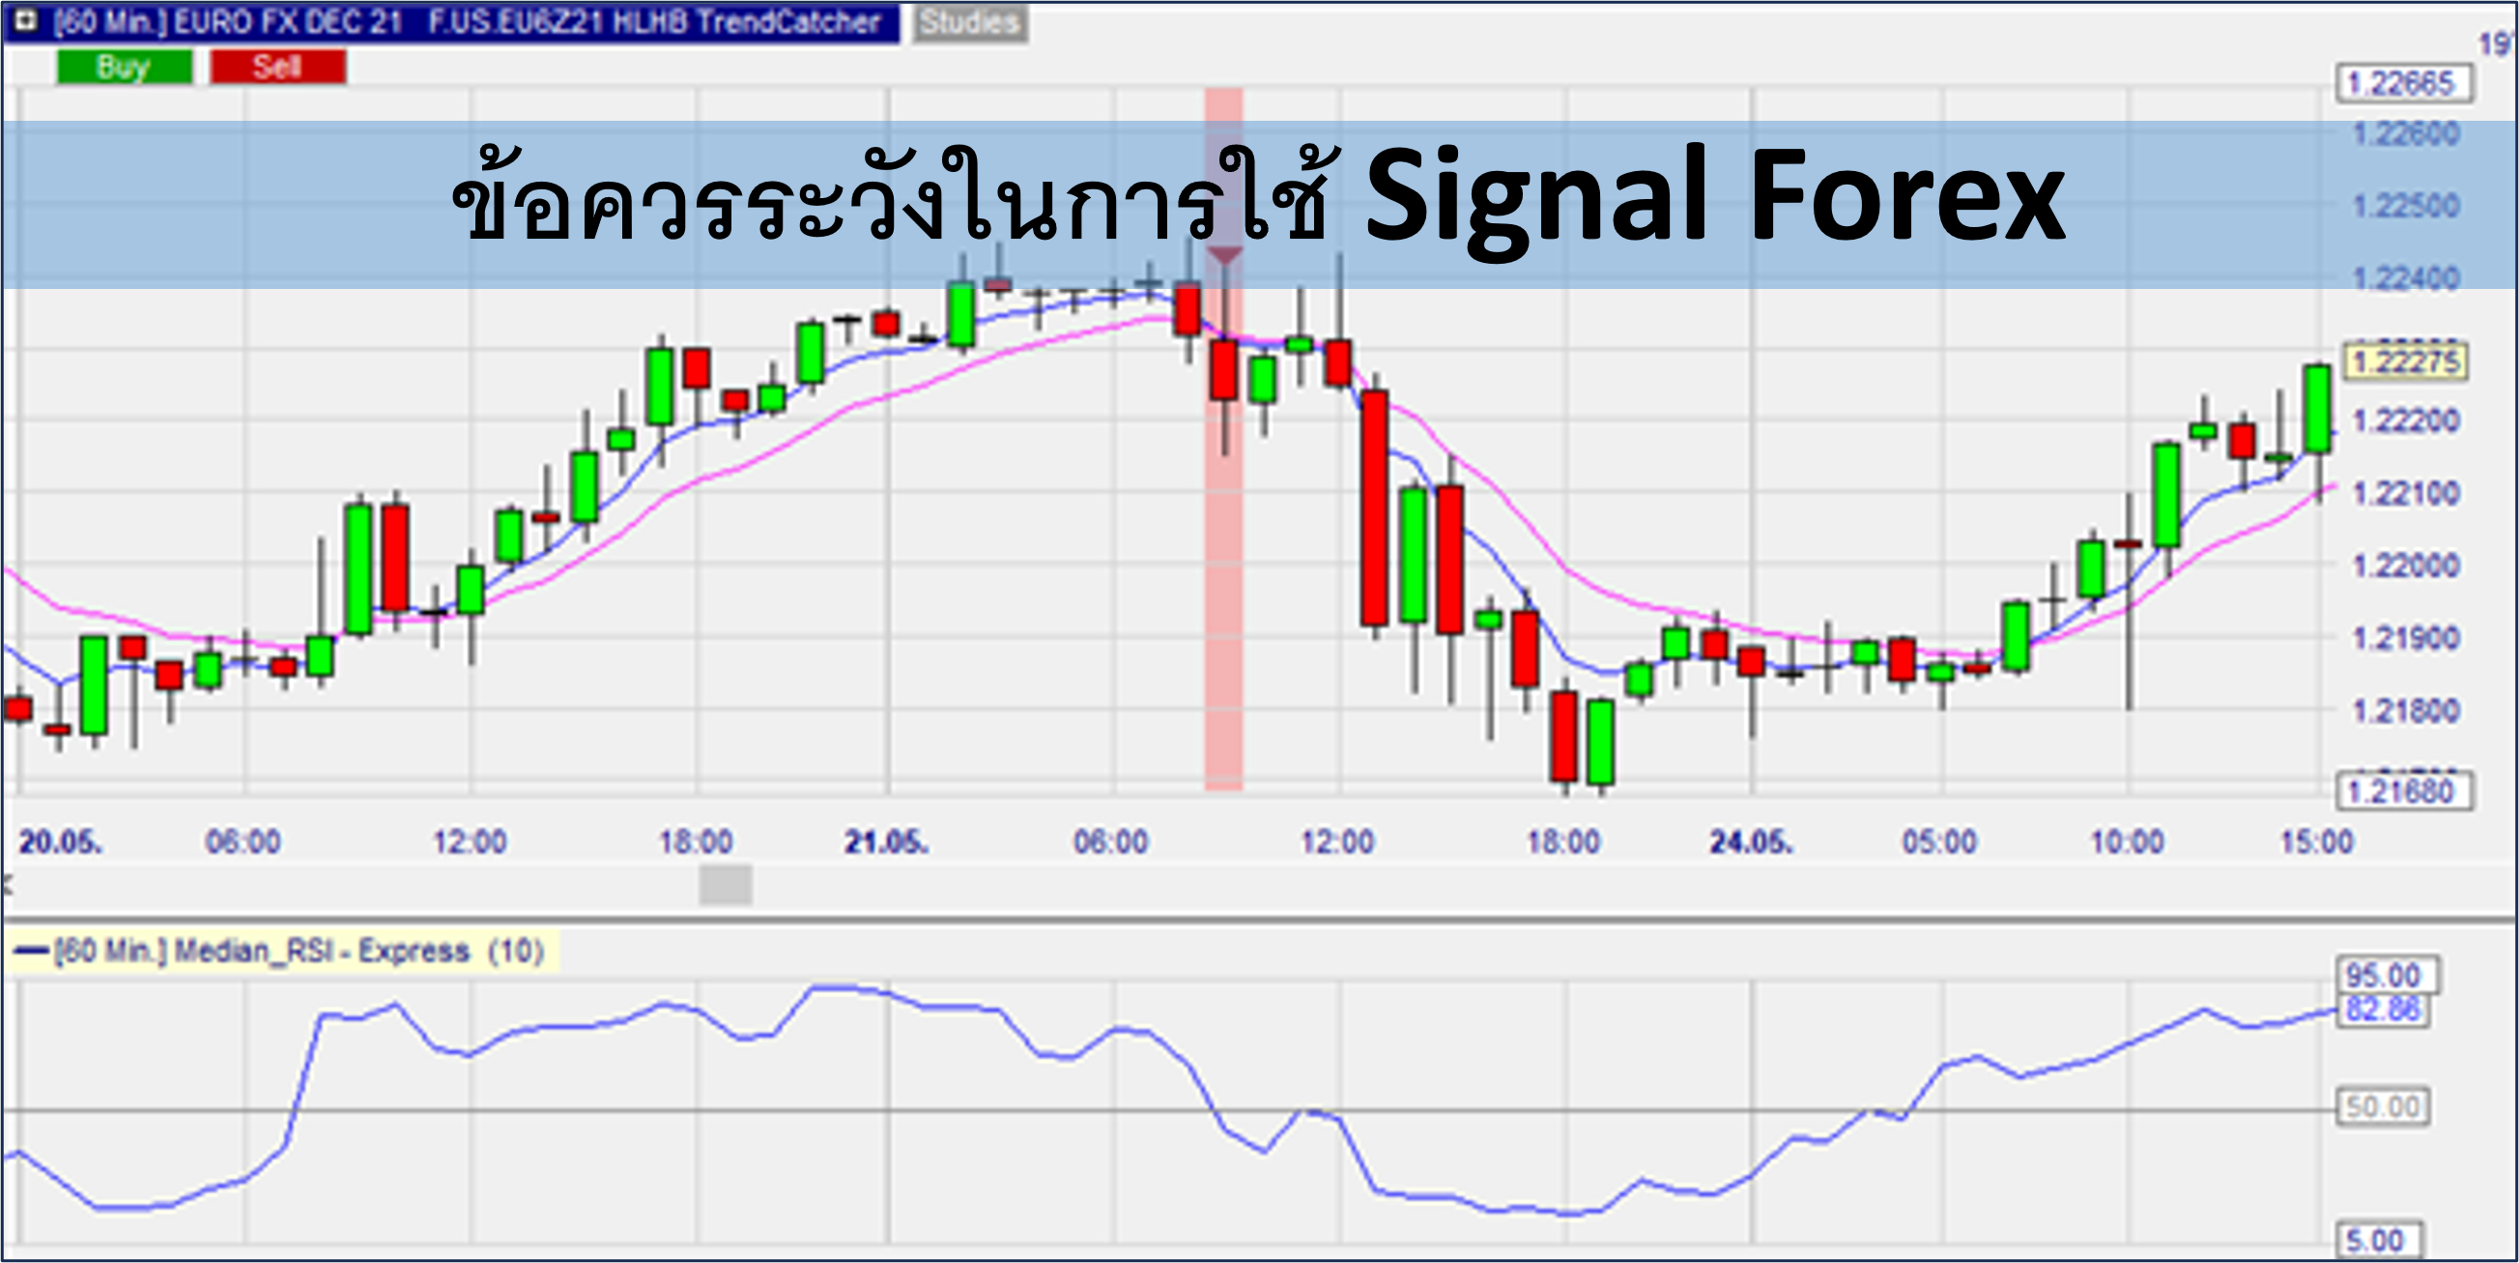Click the 1.21680 bottom price label

point(2404,790)
